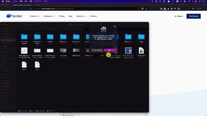Switch Finder to column view

coord(78,25)
